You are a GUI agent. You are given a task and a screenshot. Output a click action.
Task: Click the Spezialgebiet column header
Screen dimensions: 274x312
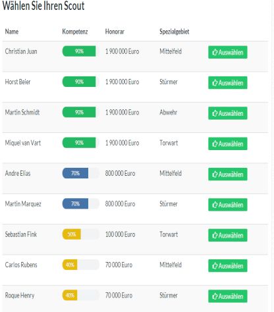click(175, 32)
